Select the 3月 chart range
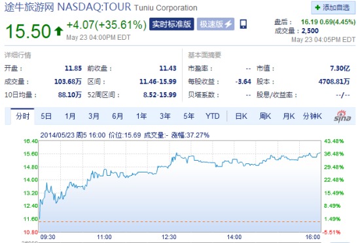The width and height of the screenshot is (360, 243). [x=94, y=116]
